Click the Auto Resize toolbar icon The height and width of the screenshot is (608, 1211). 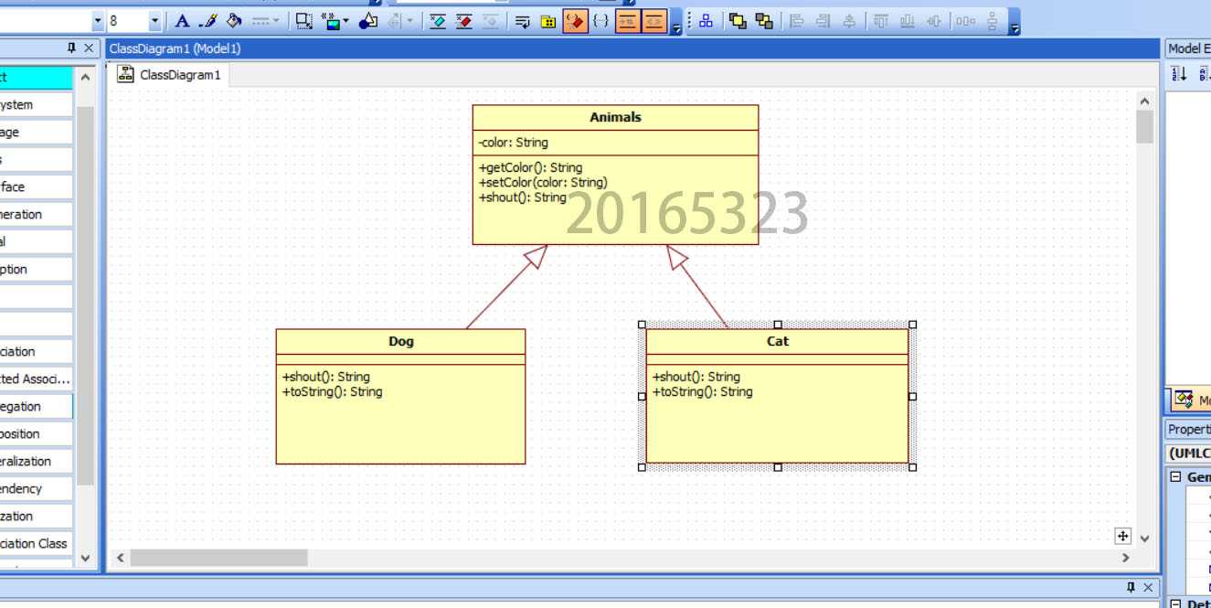304,21
